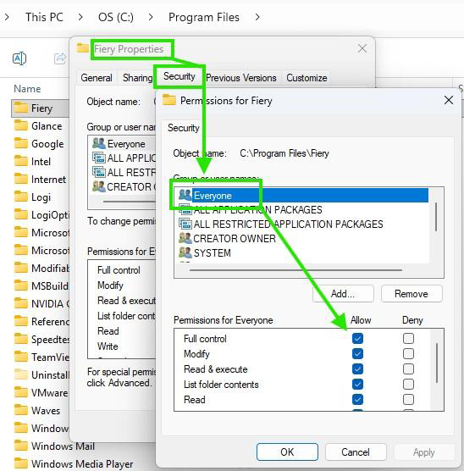The height and width of the screenshot is (471, 464).
Task: Select the Referenc folder icon
Action: coord(20,321)
